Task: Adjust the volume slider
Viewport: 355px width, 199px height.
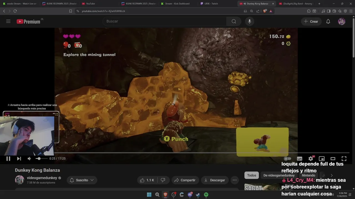Action: point(41,159)
